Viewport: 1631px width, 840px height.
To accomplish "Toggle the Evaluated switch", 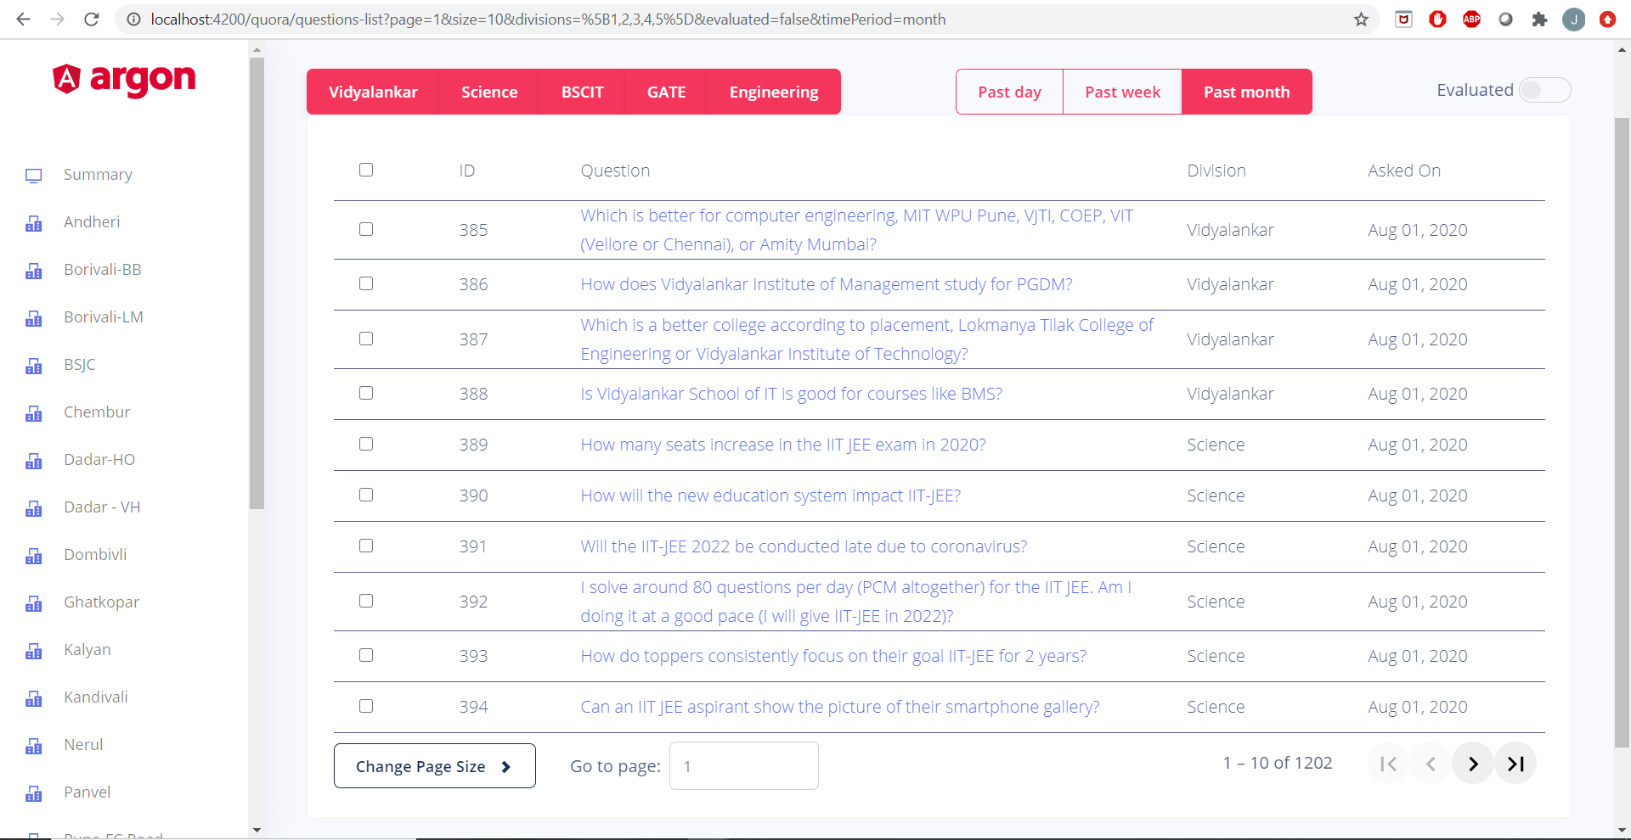I will 1544,90.
